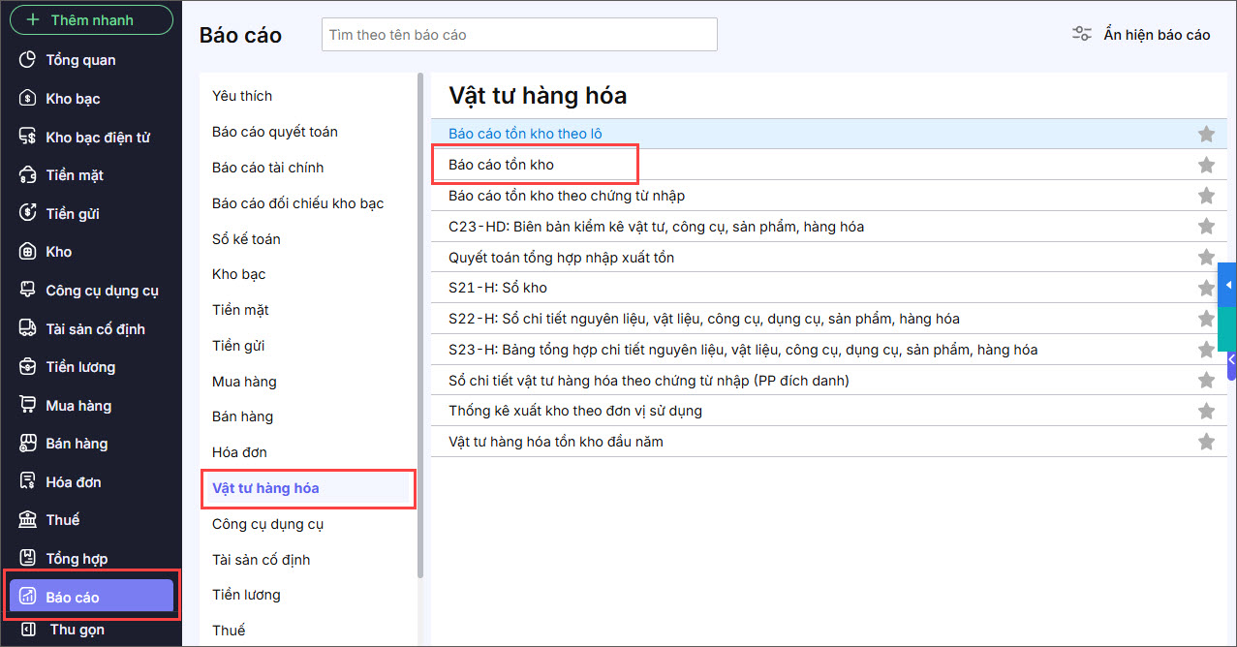Click the Thu gọn collapse icon

pyautogui.click(x=29, y=630)
